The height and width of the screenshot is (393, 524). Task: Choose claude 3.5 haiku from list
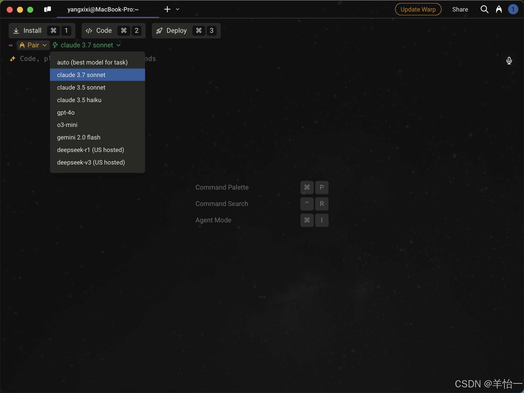point(79,100)
